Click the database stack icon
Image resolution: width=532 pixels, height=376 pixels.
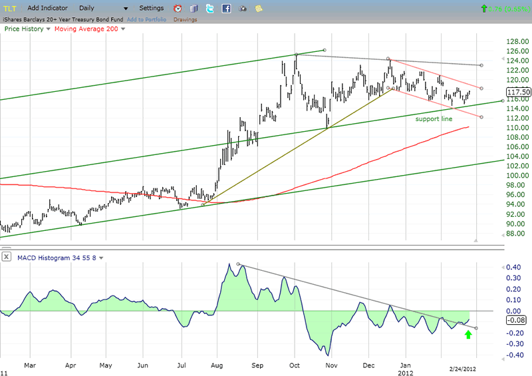pyautogui.click(x=194, y=9)
